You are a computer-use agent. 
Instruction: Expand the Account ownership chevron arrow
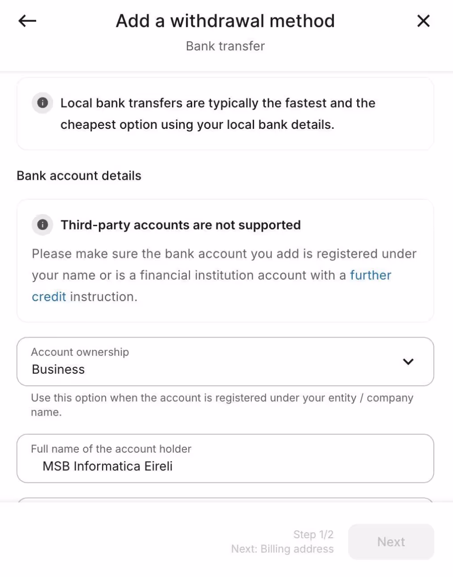(408, 362)
